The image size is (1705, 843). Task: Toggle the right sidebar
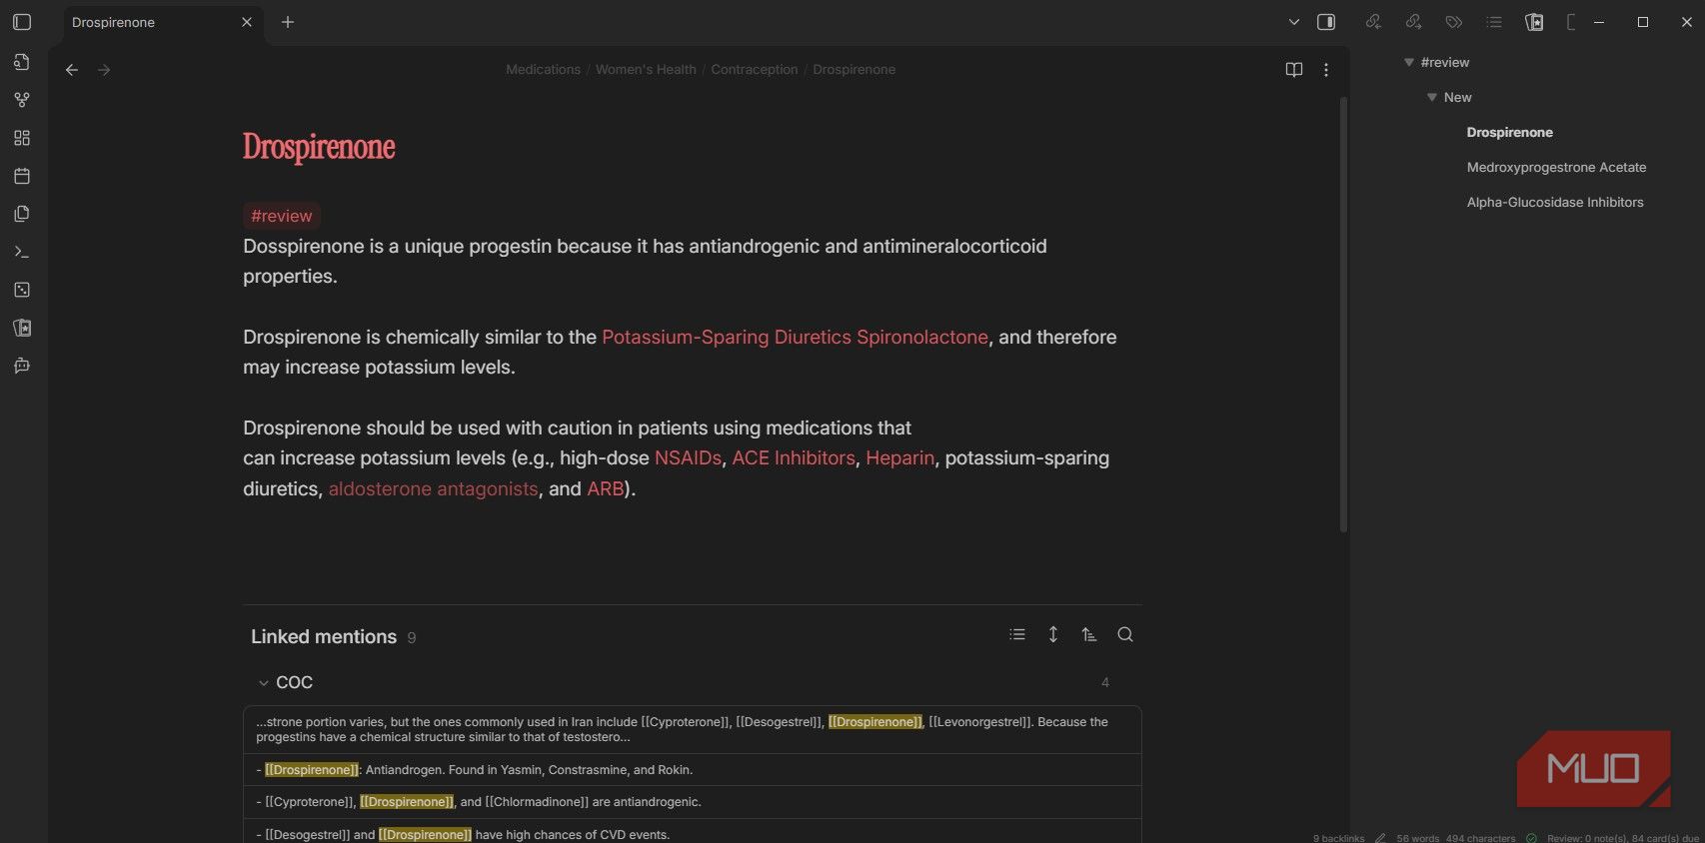(1326, 22)
